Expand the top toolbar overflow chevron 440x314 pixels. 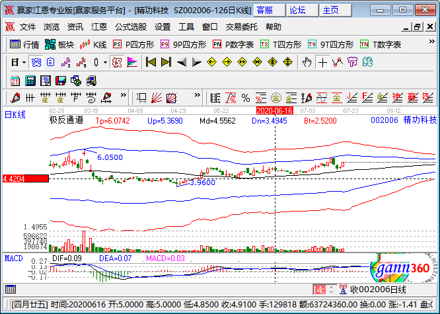432,42
